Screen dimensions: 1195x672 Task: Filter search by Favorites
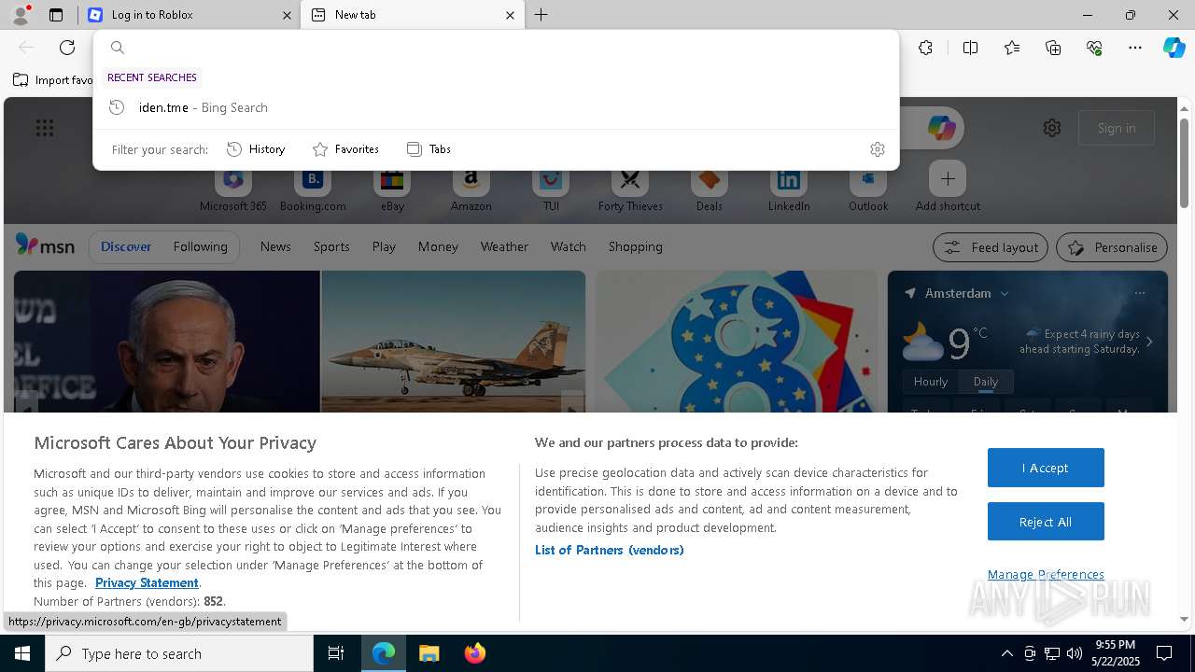tap(345, 149)
